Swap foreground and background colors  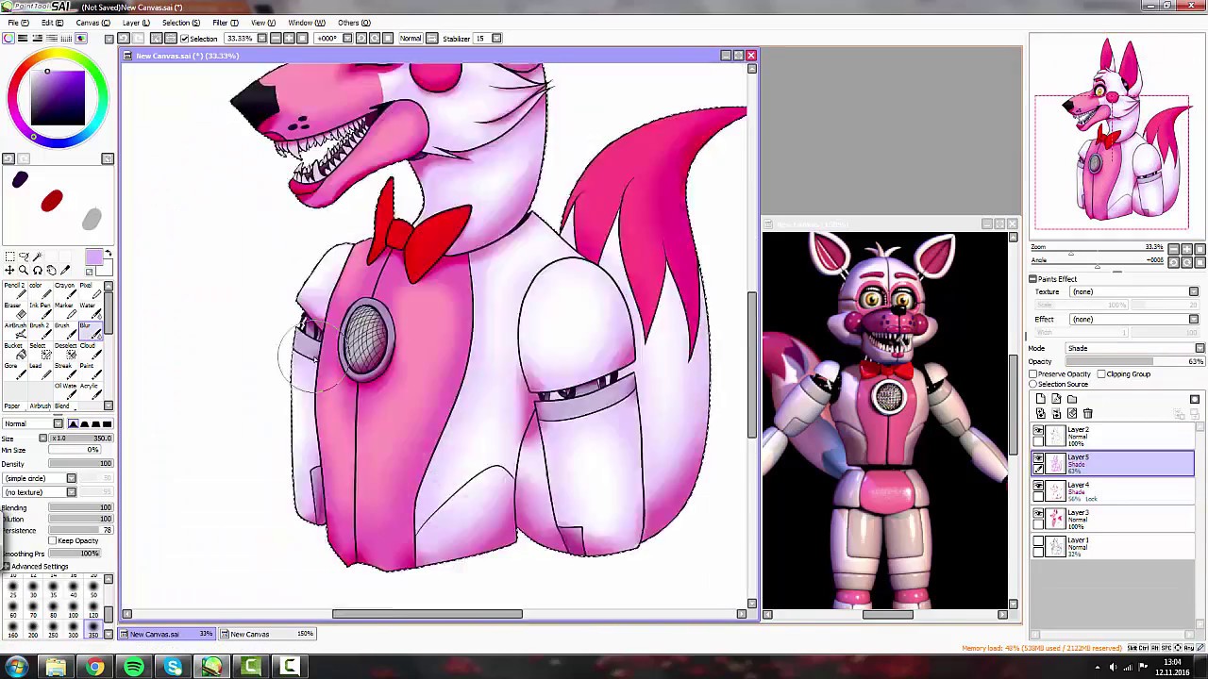click(x=108, y=254)
